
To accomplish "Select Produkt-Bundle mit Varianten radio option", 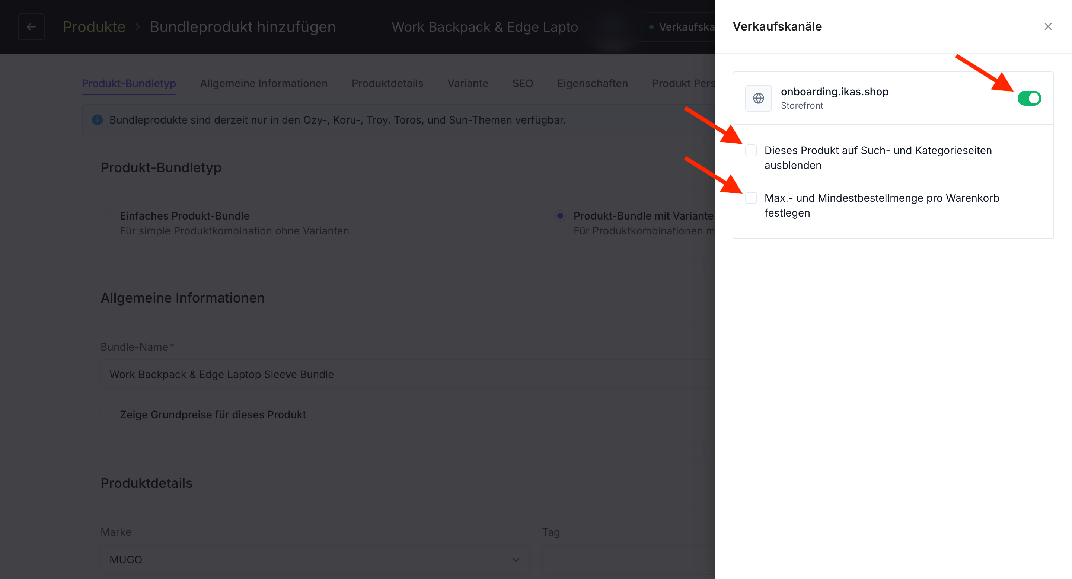I will 560,216.
